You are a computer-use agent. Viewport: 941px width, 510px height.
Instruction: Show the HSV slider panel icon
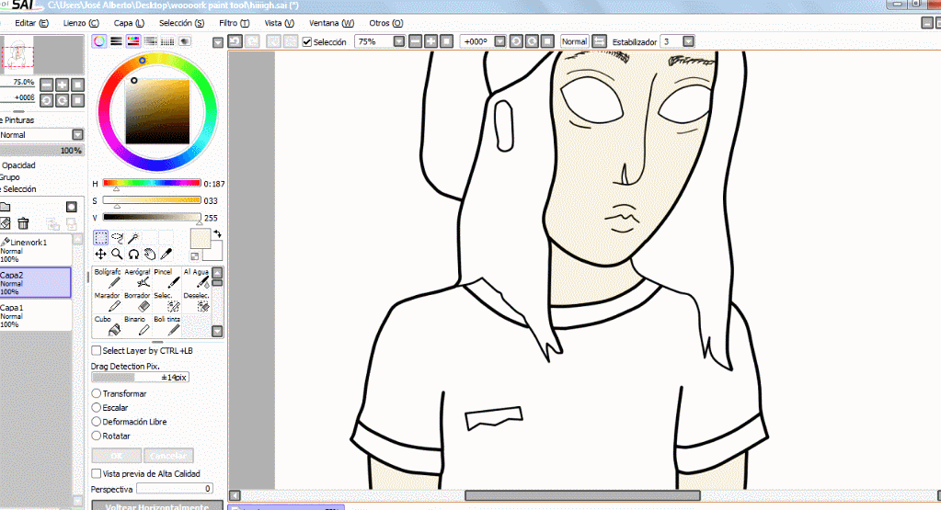coord(133,41)
